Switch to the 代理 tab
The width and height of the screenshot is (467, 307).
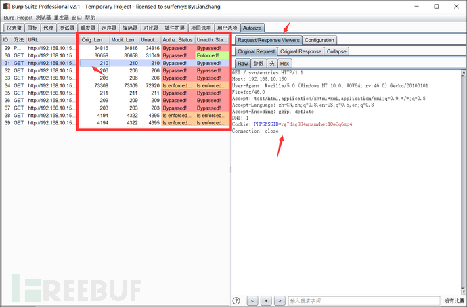pyautogui.click(x=48, y=28)
